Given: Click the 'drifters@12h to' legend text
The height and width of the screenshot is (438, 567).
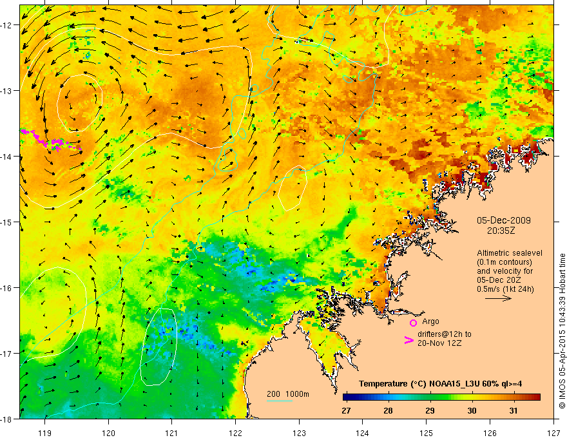Looking at the screenshot, I should coord(445,334).
